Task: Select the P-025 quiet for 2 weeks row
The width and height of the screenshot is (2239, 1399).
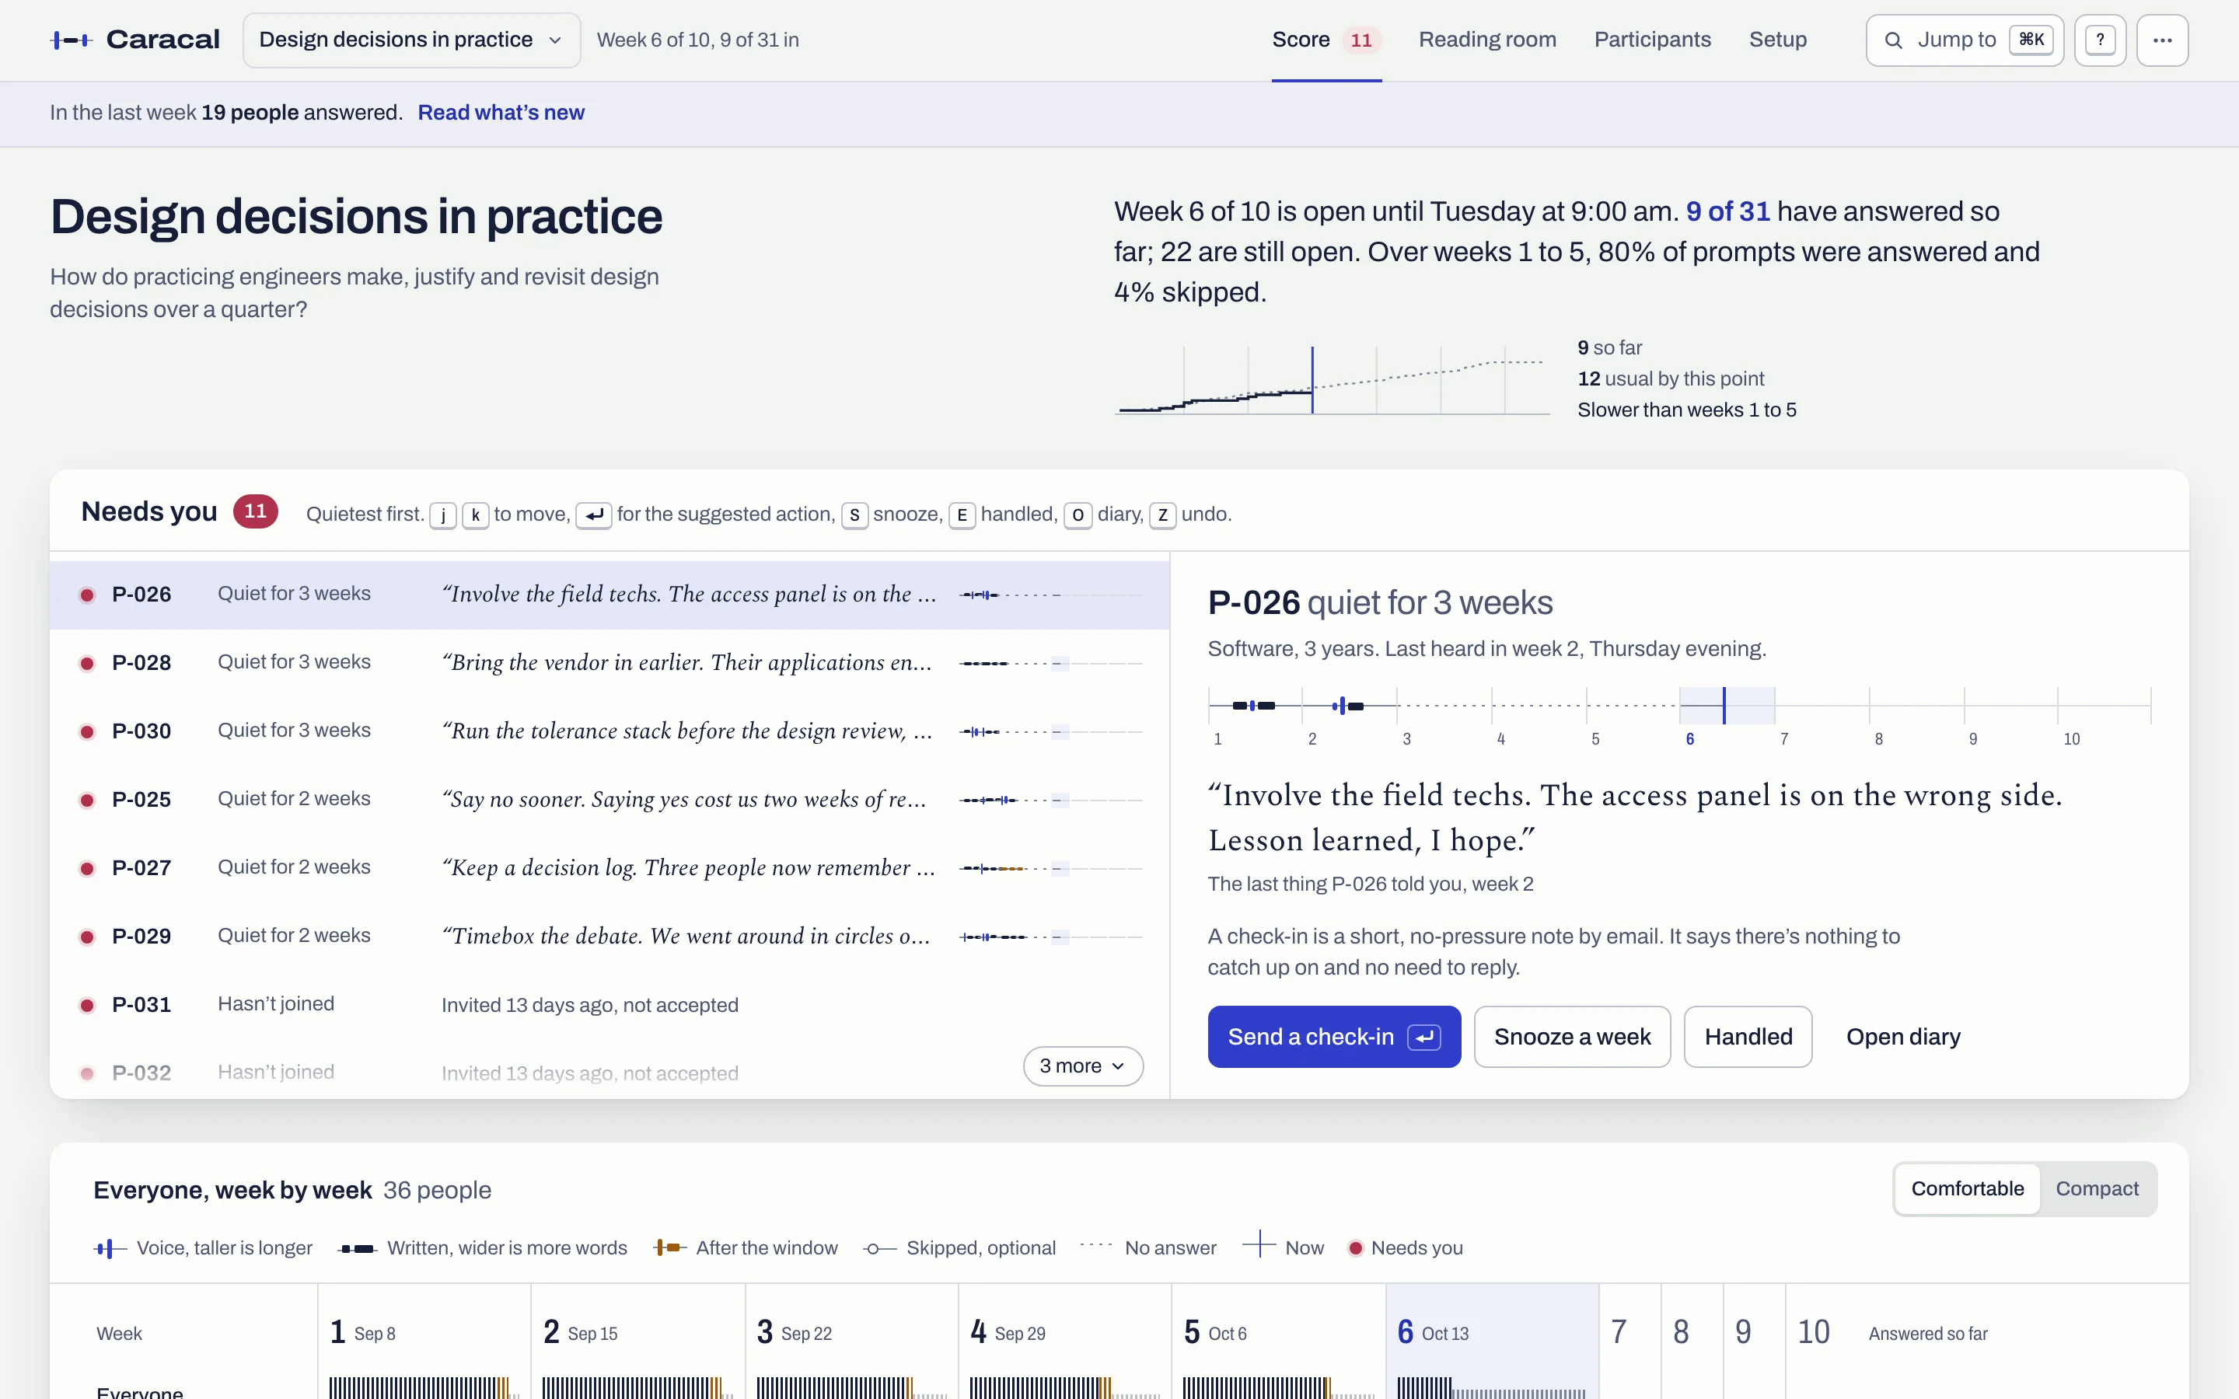Action: (x=610, y=800)
